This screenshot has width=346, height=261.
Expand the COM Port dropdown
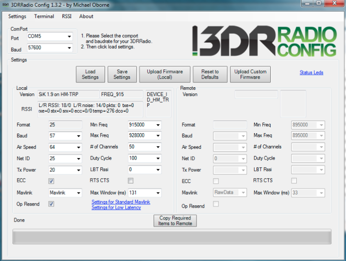[x=70, y=37]
